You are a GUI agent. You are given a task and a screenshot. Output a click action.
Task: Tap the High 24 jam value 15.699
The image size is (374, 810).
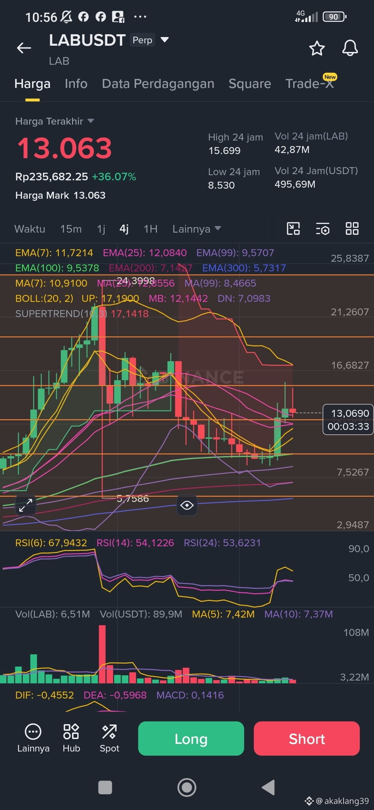pos(224,151)
